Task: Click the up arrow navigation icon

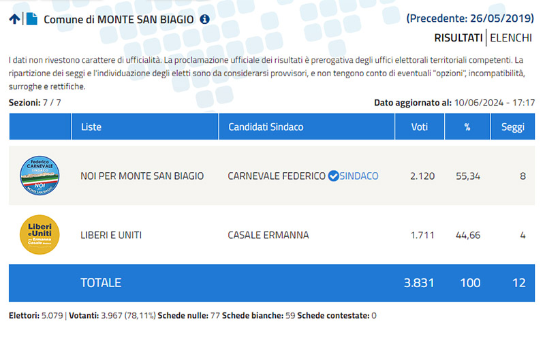Action: pos(14,19)
